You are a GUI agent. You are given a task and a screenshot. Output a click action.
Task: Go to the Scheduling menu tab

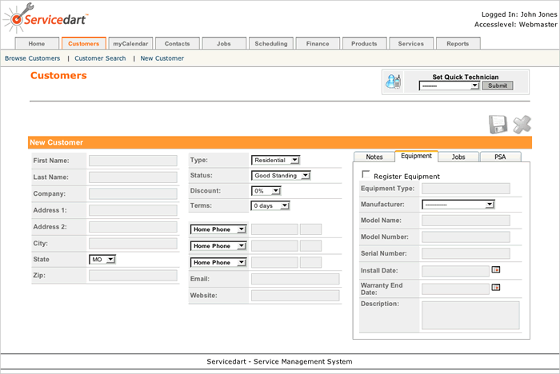271,44
